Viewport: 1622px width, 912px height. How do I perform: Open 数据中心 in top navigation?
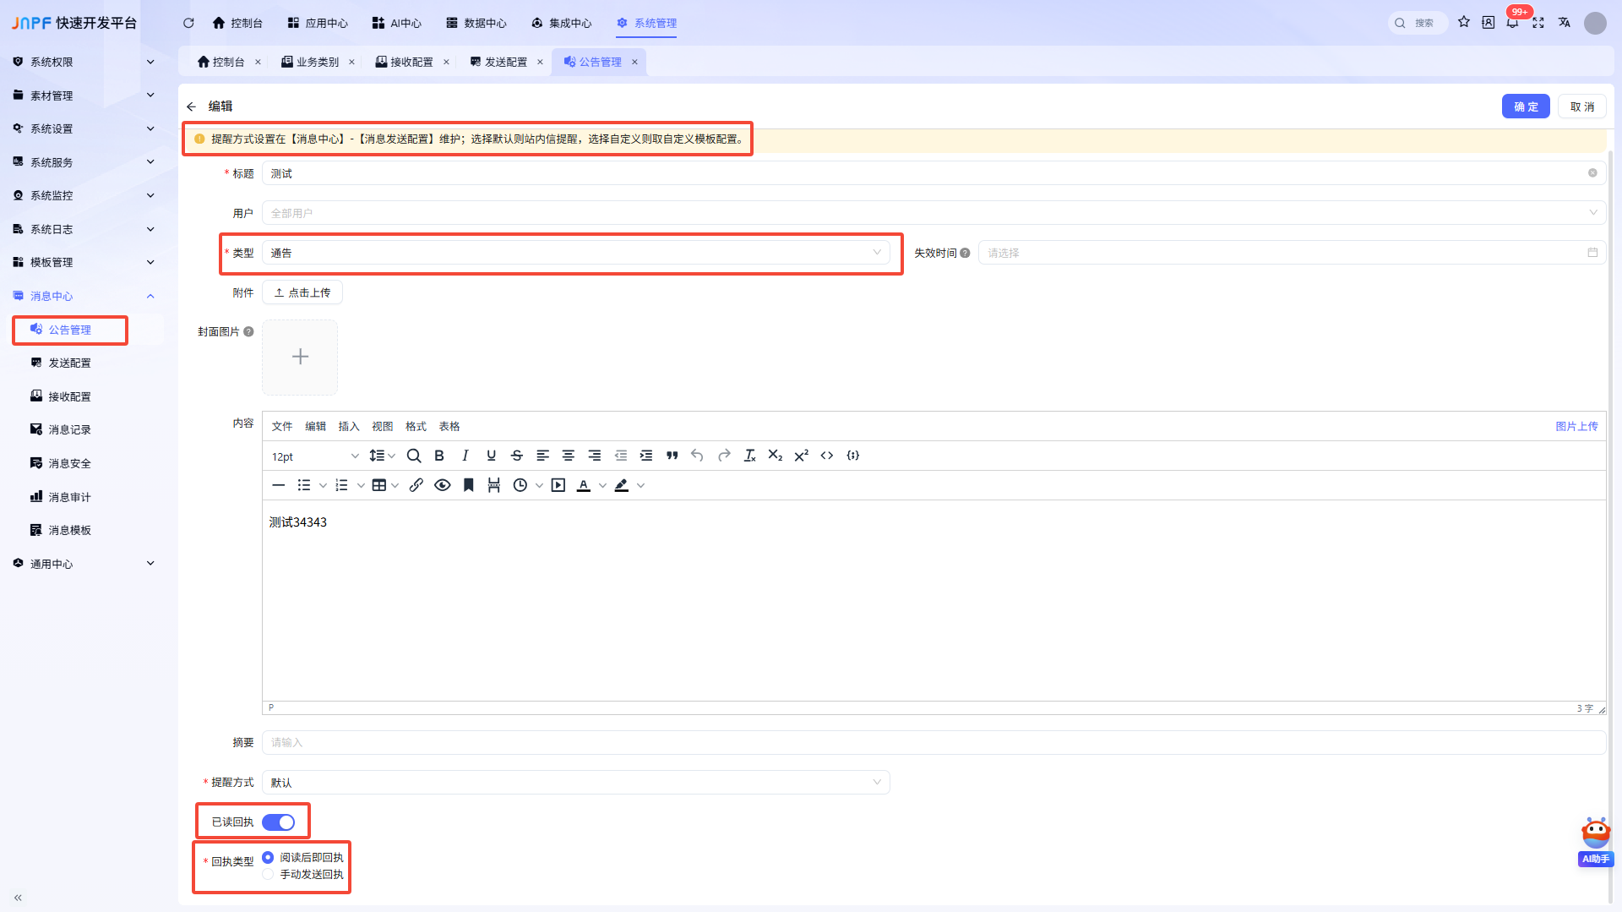[x=477, y=23]
